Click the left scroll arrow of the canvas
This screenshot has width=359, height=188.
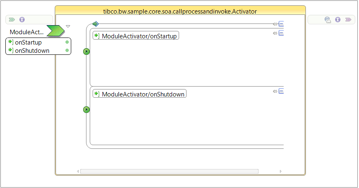[78, 171]
